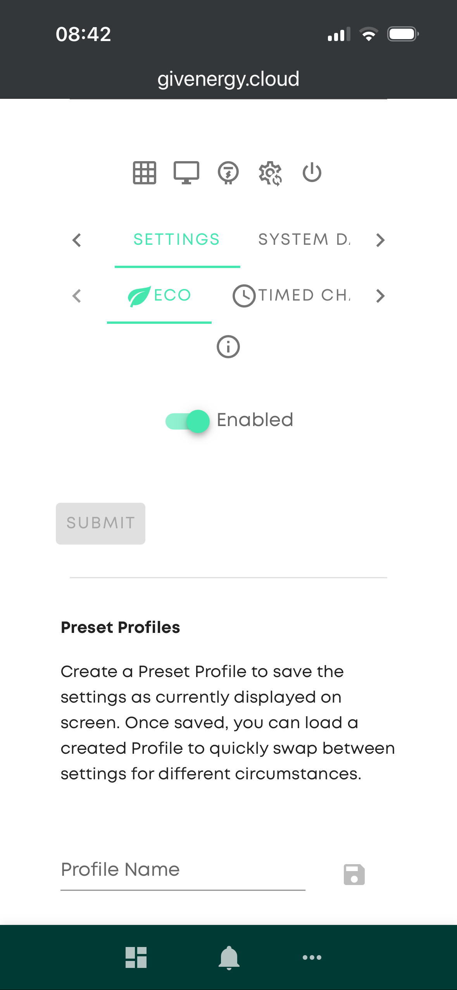The image size is (457, 990).
Task: Show the Eco mode info icon
Action: (228, 347)
